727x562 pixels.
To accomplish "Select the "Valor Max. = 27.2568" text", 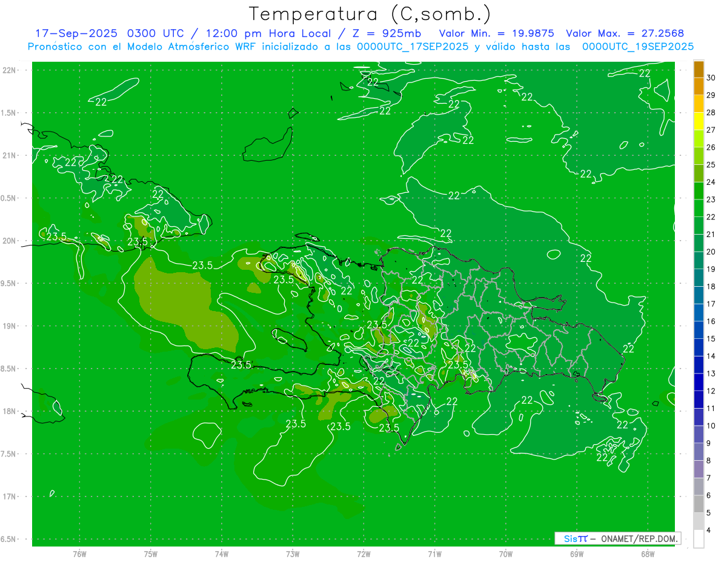I will 625,33.
